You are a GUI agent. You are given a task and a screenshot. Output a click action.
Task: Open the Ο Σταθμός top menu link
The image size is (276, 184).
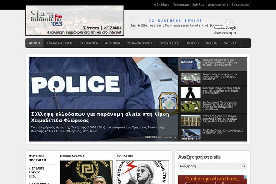pyautogui.click(x=161, y=5)
